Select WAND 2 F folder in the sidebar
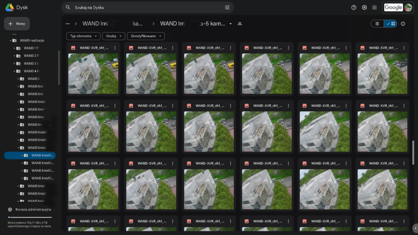 pyautogui.click(x=31, y=55)
